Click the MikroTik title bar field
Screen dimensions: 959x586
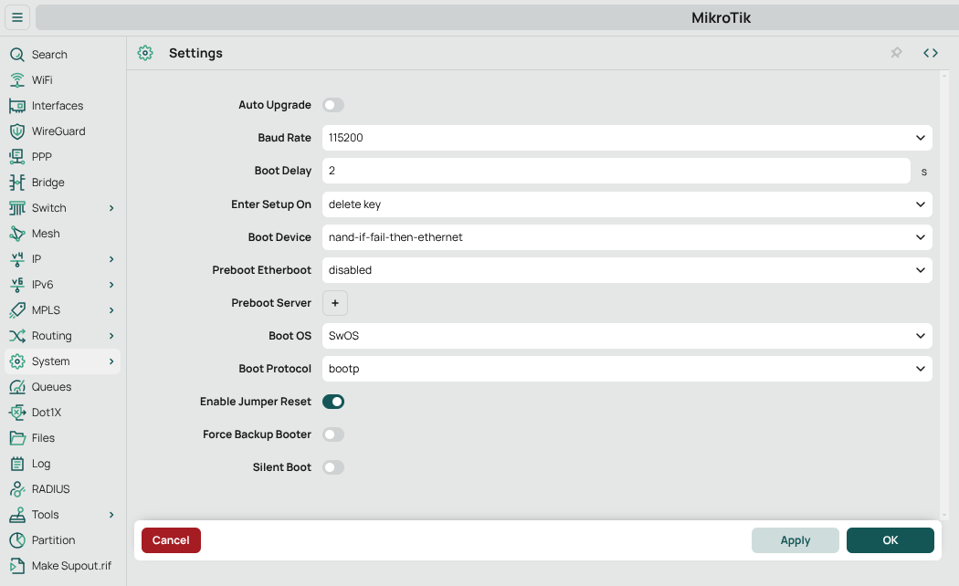497,17
